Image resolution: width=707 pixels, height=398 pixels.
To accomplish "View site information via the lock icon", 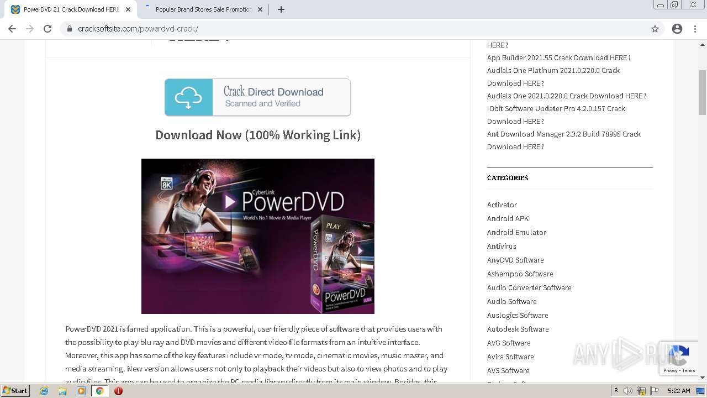I will pos(70,29).
